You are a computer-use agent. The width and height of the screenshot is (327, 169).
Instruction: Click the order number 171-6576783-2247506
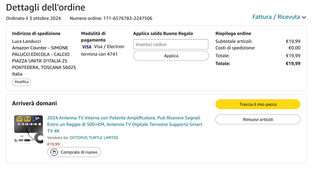pyautogui.click(x=128, y=18)
